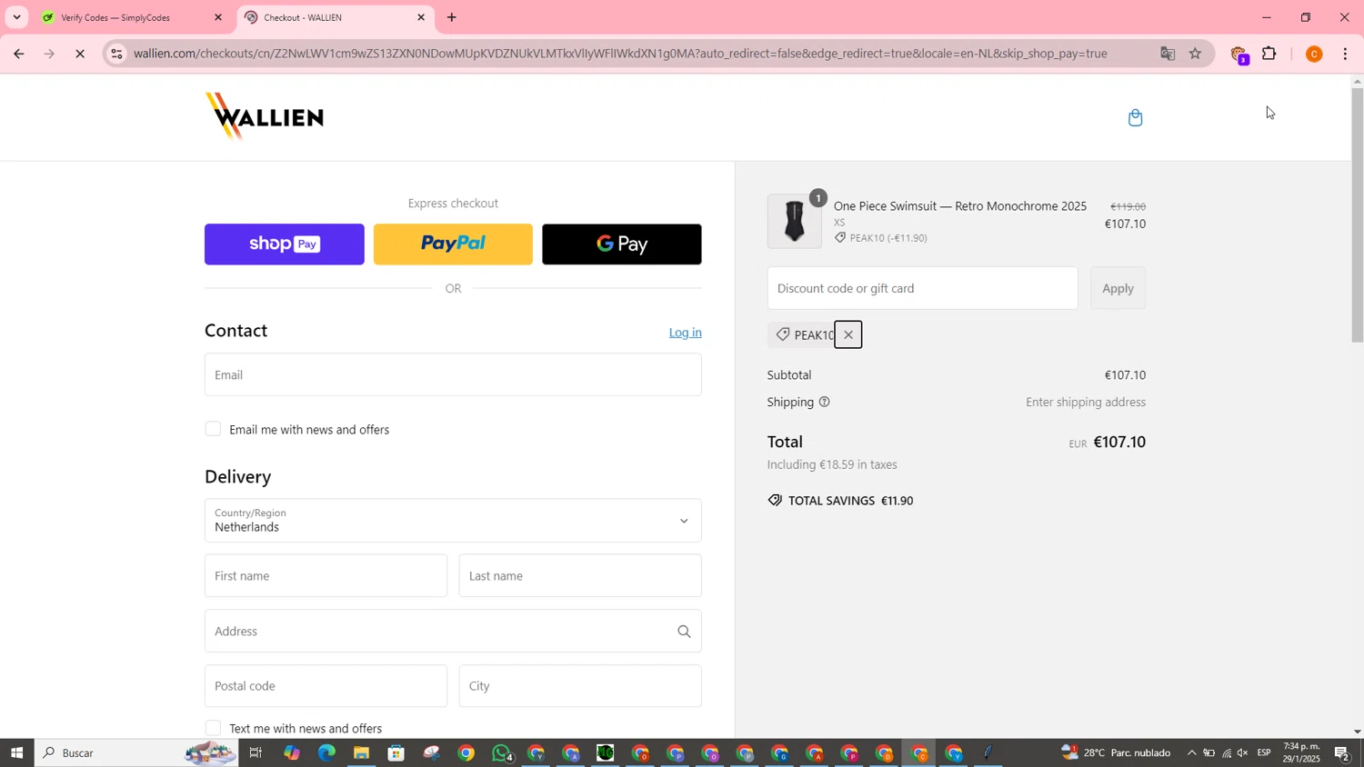Show hidden system tray icons
This screenshot has width=1364, height=767.
point(1191,752)
